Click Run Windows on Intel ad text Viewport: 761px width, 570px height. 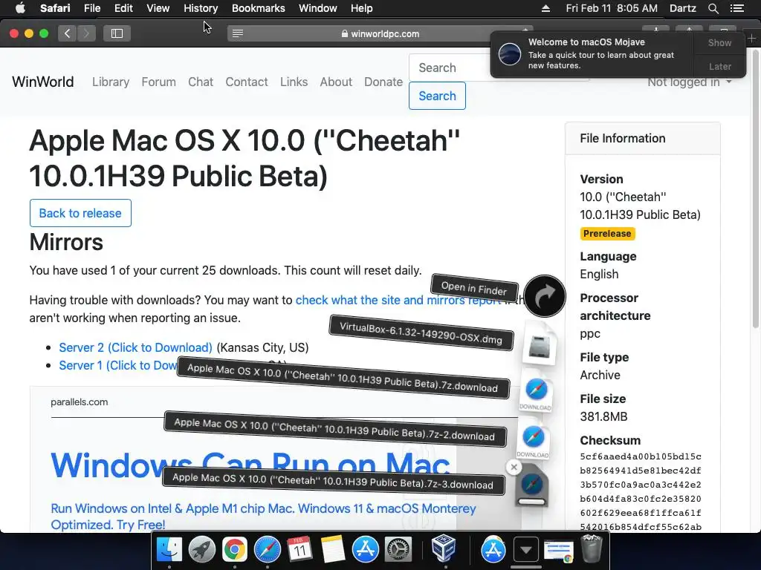[x=263, y=517]
